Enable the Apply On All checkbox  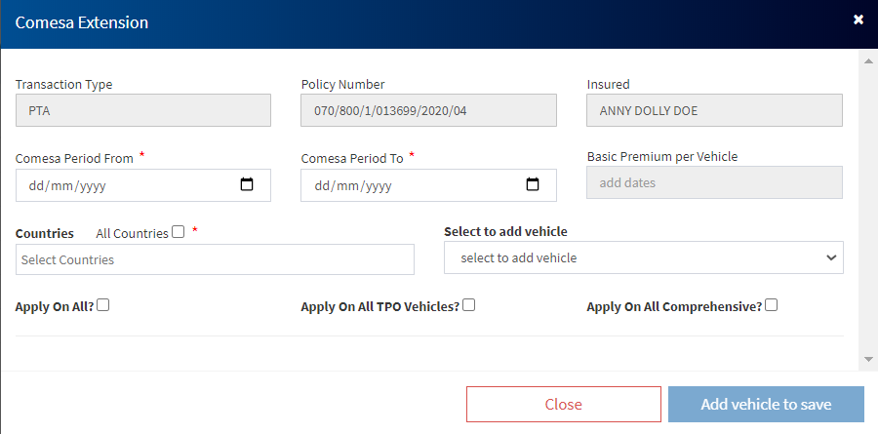pyautogui.click(x=103, y=305)
